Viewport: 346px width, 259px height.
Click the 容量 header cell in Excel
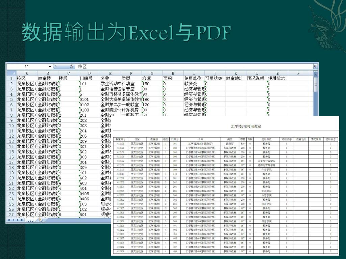click(x=152, y=78)
